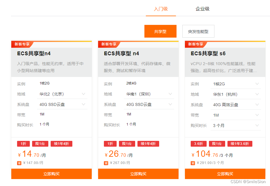Click the 新客专享 badge on the s6 card
Image resolution: width=270 pixels, height=186 pixels.
[196, 44]
